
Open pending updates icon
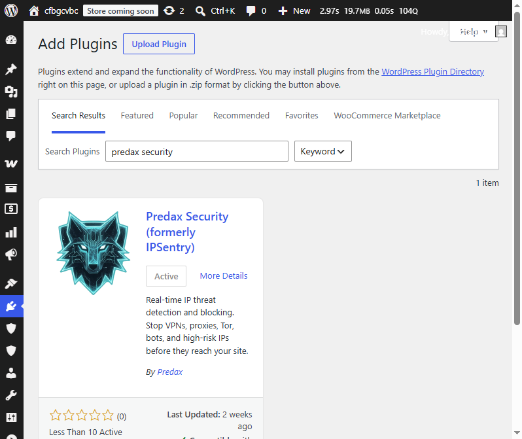[169, 10]
